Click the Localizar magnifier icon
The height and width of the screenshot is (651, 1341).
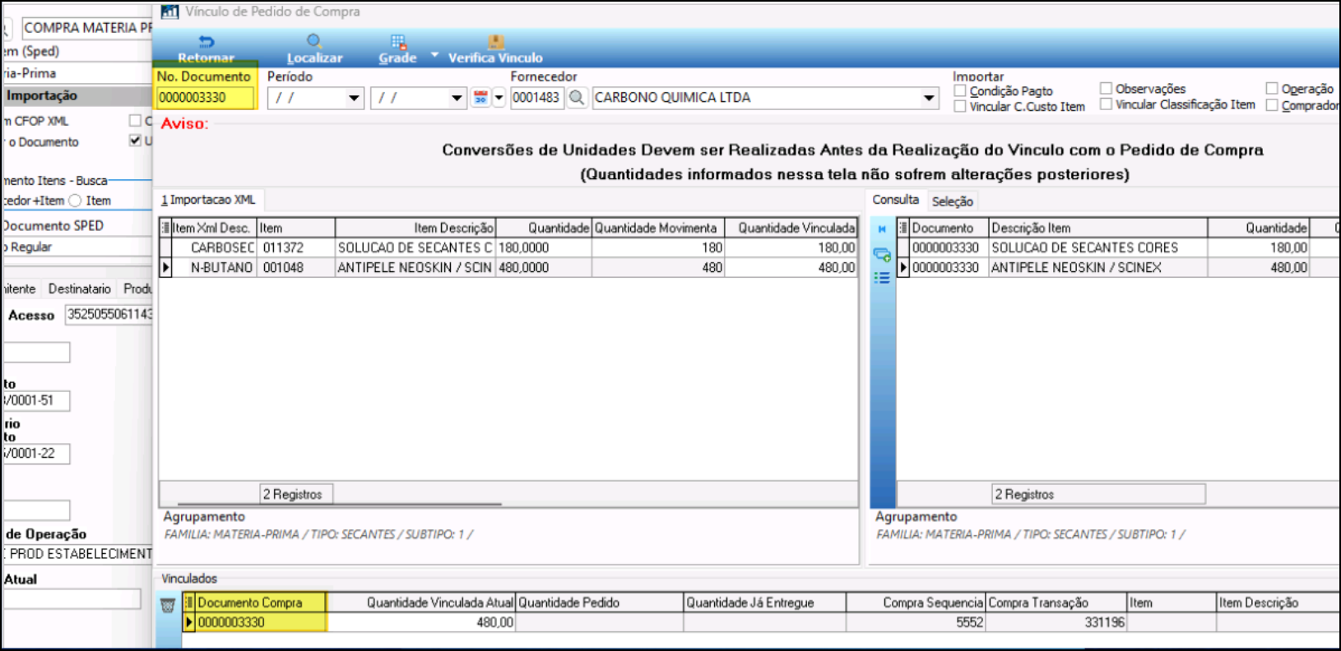pyautogui.click(x=314, y=41)
